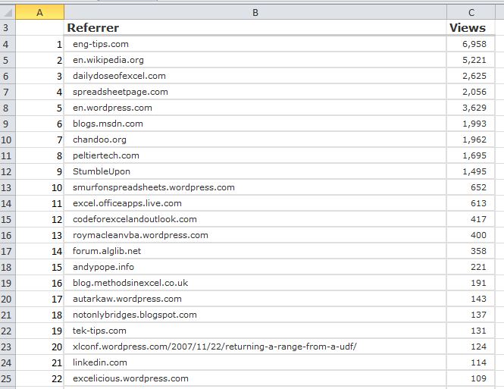Click the views value 3,629
Image resolution: width=504 pixels, height=389 pixels.
(x=472, y=108)
